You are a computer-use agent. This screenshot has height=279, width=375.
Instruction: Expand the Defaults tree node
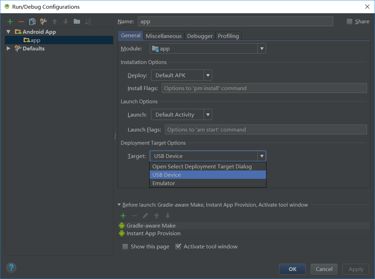coord(9,48)
